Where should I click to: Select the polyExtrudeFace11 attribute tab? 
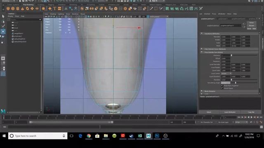click(x=208, y=19)
